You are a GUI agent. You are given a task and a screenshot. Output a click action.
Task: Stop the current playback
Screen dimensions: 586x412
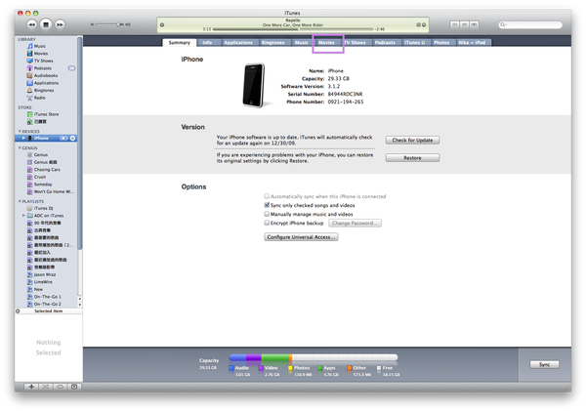[x=46, y=24]
